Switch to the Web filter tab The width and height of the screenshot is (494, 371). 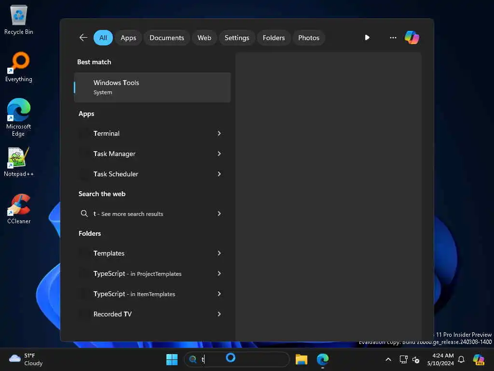pos(204,38)
